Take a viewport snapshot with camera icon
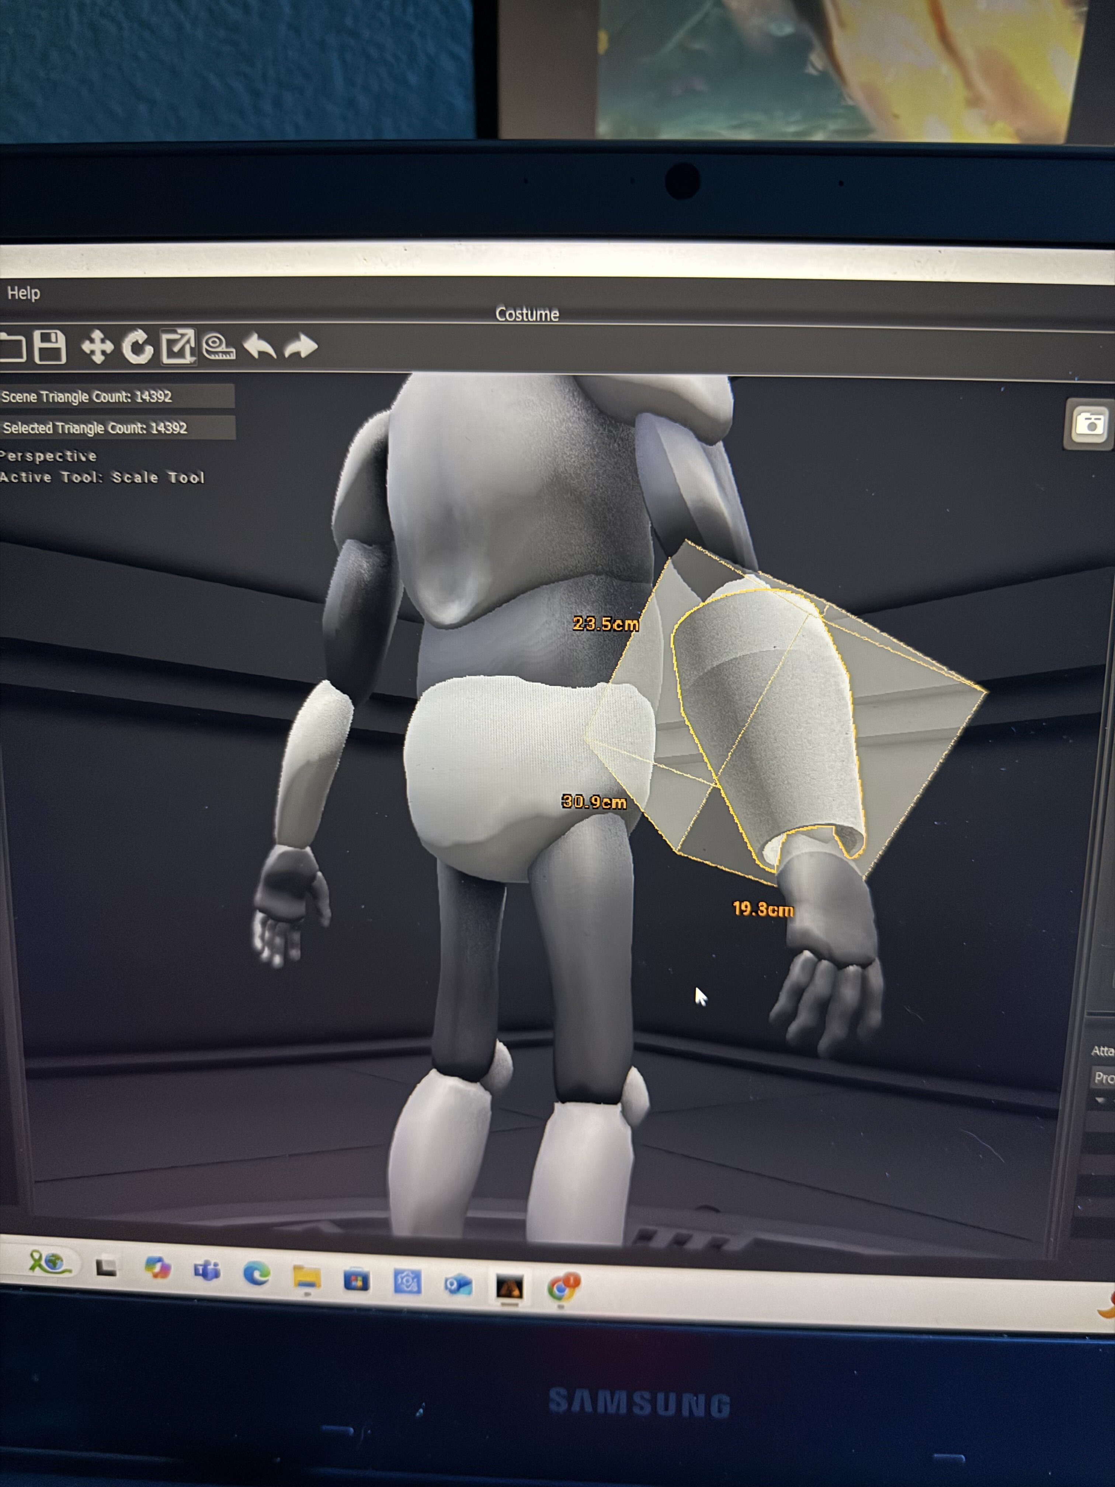This screenshot has width=1115, height=1487. click(x=1090, y=424)
